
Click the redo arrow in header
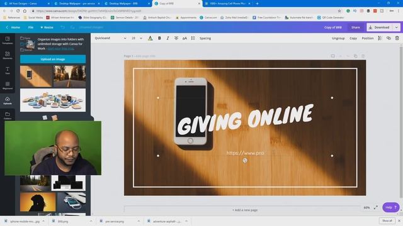(x=72, y=27)
